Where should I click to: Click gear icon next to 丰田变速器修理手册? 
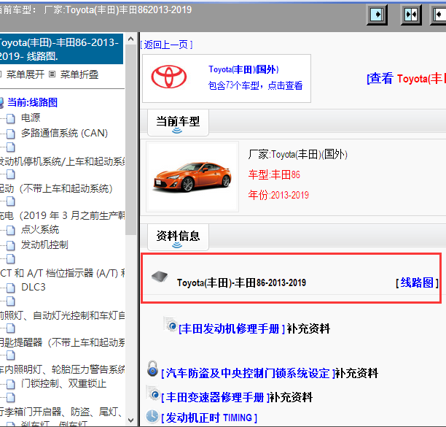(x=153, y=393)
